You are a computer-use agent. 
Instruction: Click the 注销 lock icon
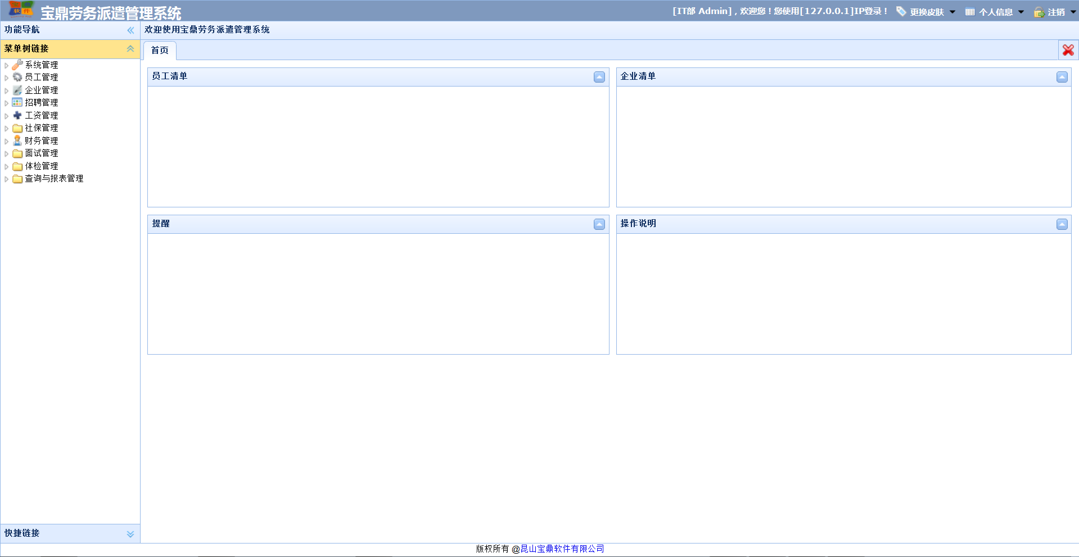pyautogui.click(x=1039, y=12)
